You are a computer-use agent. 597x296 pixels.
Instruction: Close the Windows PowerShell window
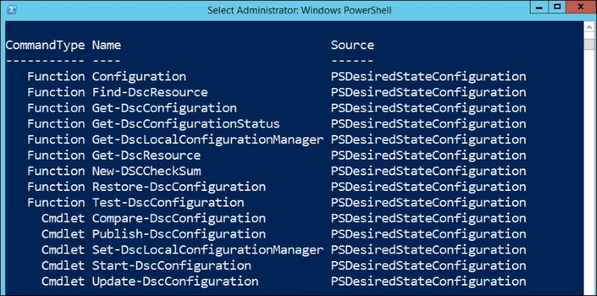click(x=581, y=7)
